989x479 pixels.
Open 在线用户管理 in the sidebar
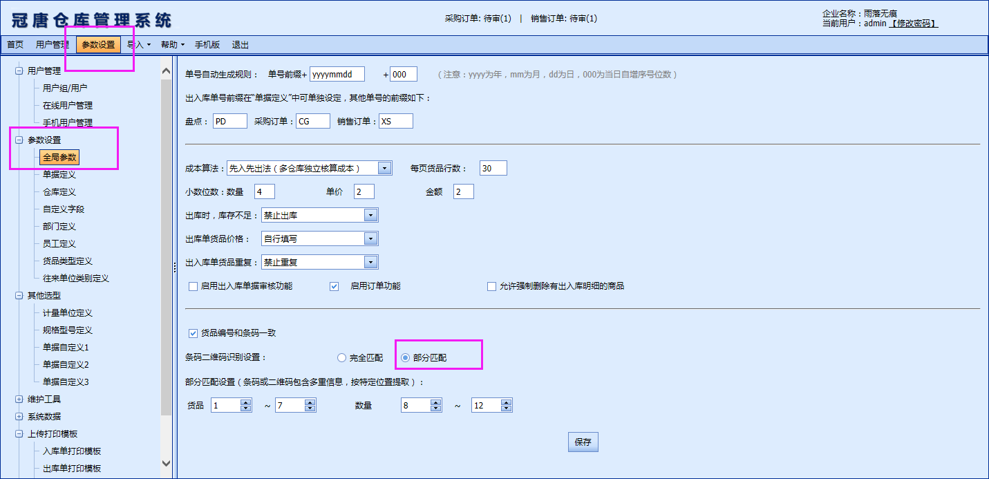(x=68, y=105)
